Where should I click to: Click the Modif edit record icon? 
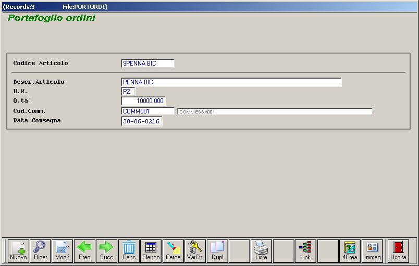pos(62,251)
